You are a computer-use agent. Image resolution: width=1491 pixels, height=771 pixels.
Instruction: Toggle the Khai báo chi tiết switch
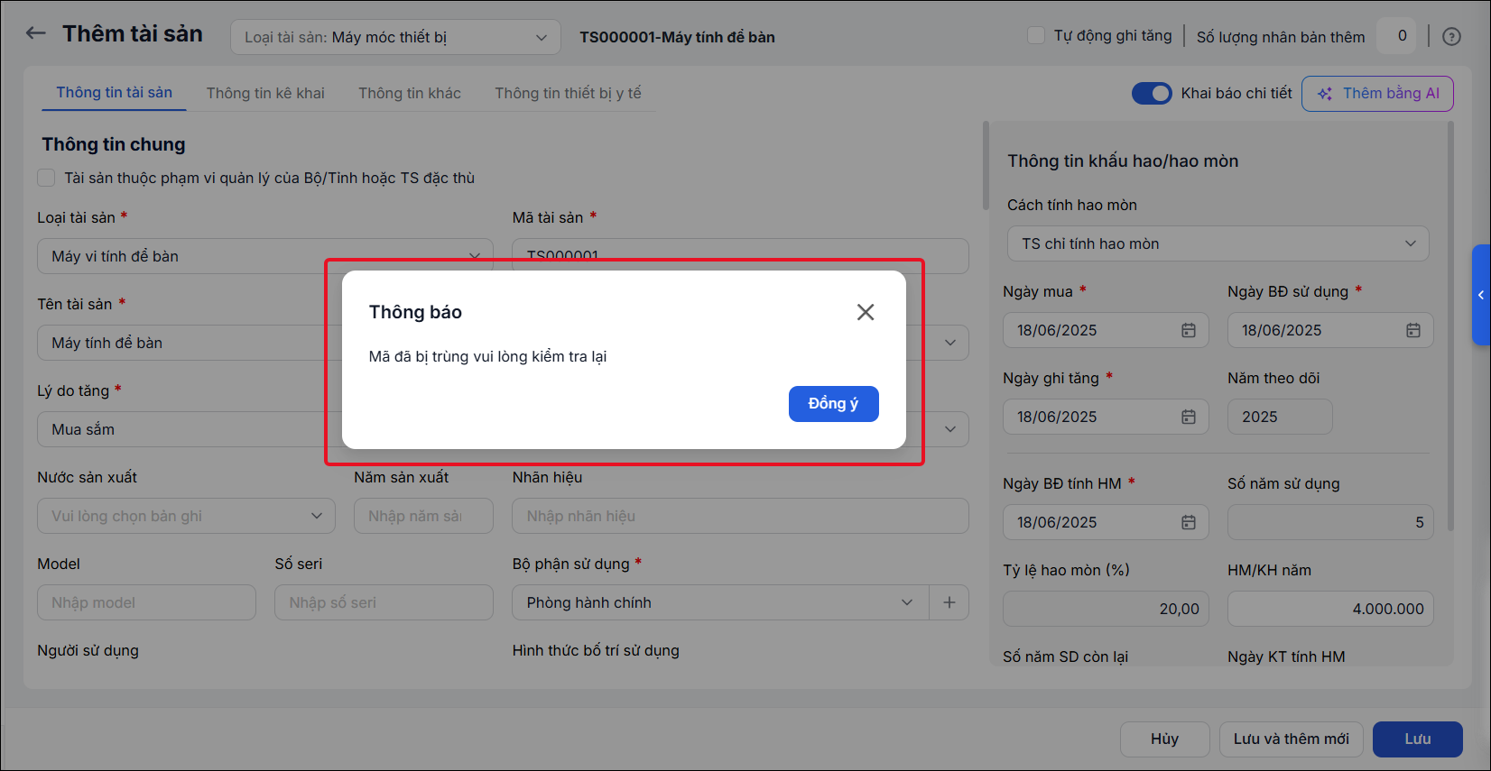coord(1152,93)
